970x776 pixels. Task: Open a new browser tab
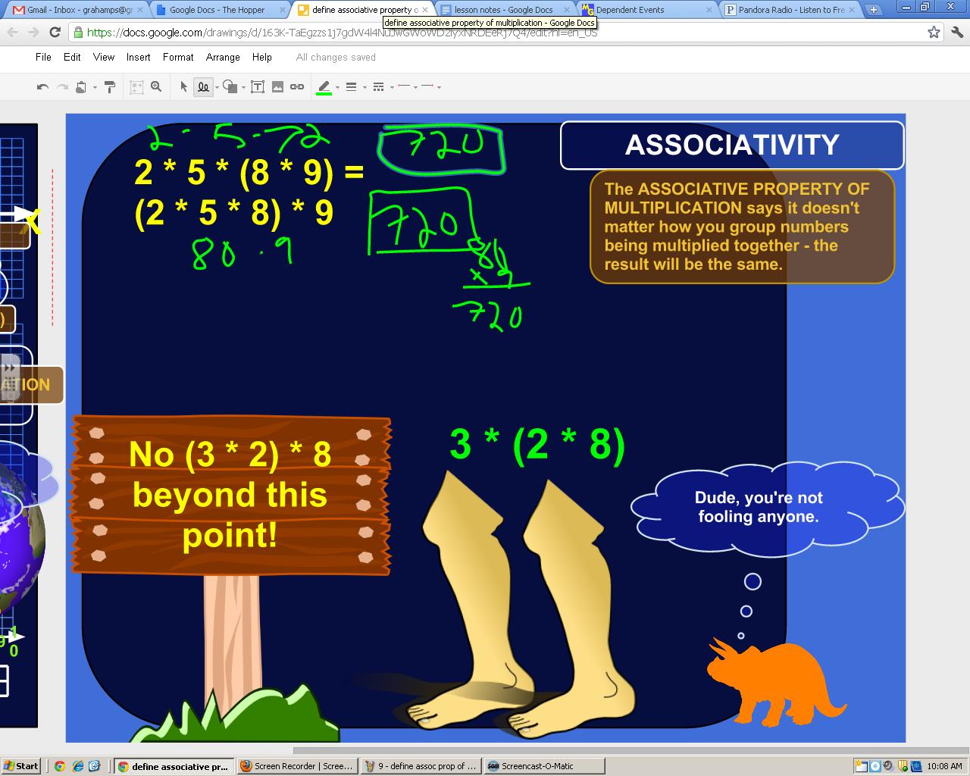874,10
